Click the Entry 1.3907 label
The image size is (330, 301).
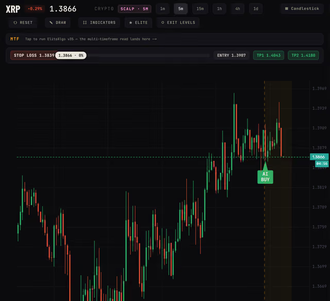(232, 55)
